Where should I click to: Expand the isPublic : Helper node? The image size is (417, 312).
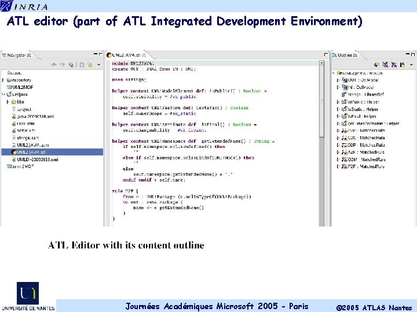coord(338,102)
